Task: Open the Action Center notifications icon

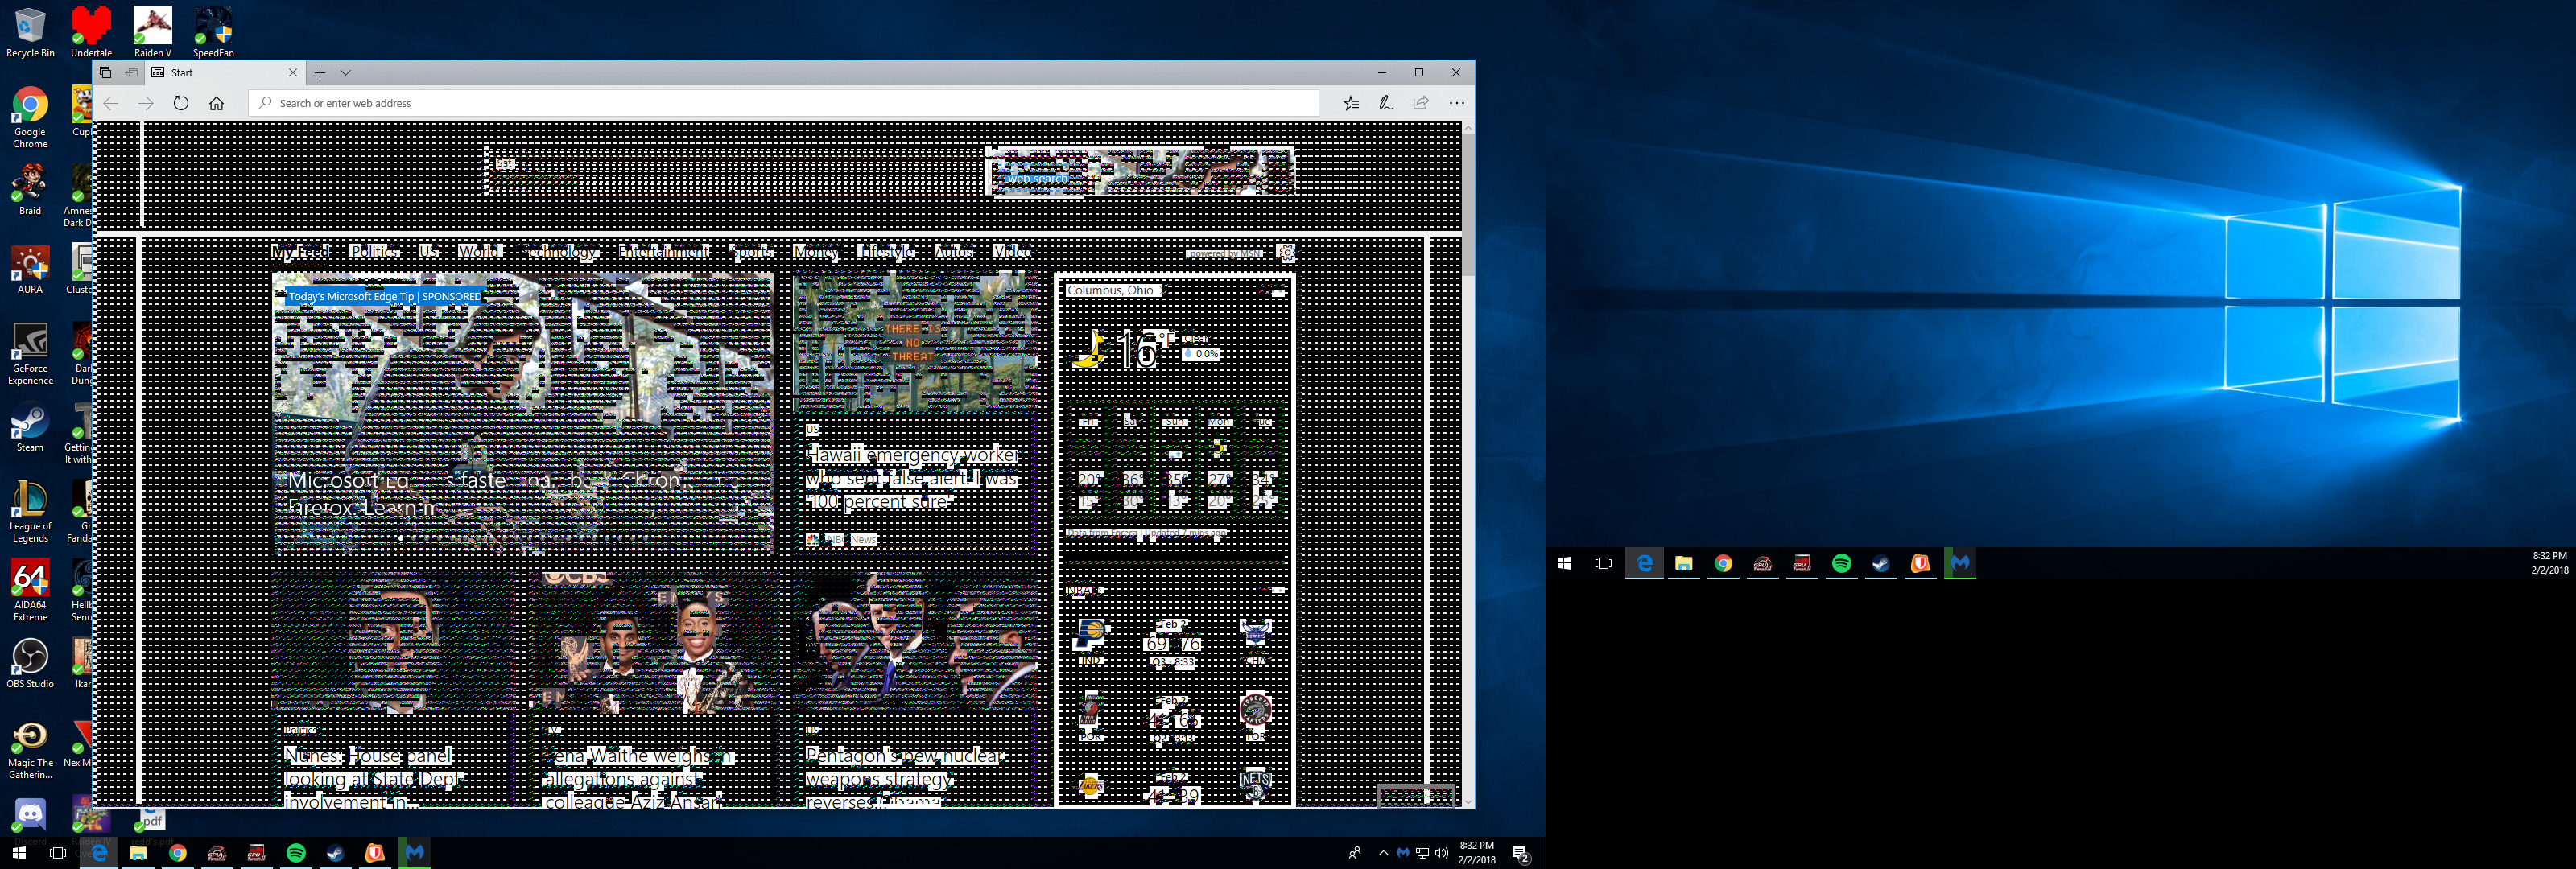Action: (x=1520, y=853)
